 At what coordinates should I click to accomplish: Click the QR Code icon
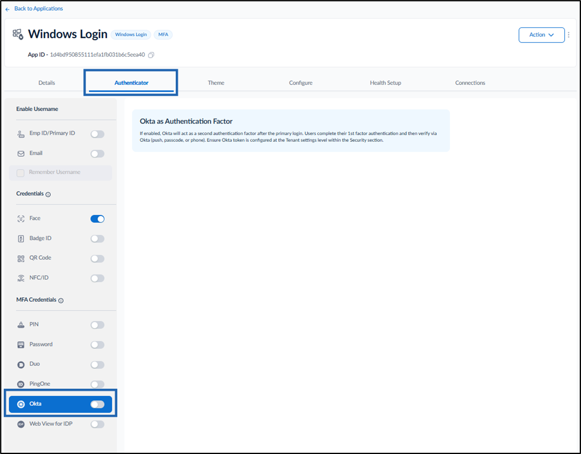coord(21,259)
